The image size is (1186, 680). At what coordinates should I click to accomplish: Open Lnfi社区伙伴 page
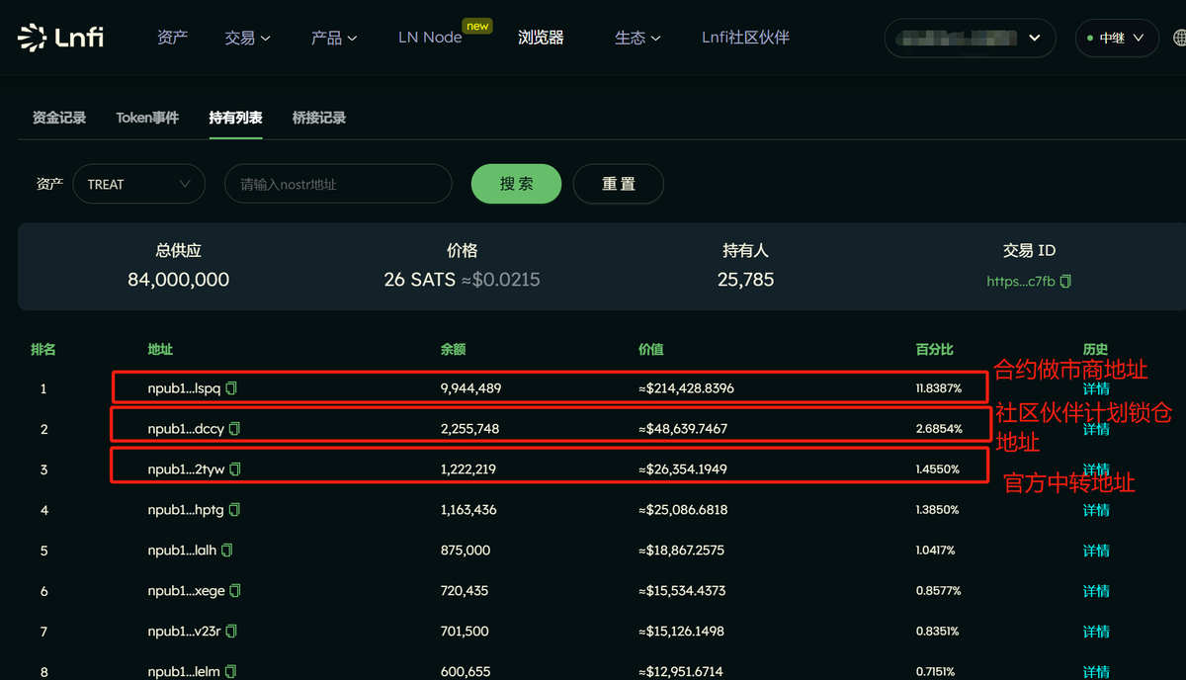(745, 38)
